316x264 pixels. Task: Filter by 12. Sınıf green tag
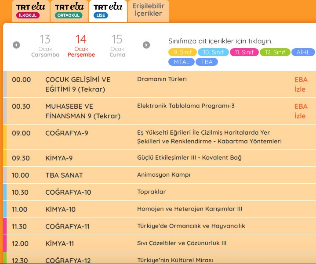point(275,52)
